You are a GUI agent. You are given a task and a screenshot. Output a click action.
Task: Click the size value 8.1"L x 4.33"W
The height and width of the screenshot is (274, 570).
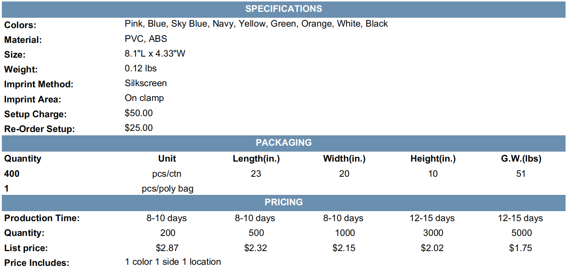pyautogui.click(x=155, y=54)
